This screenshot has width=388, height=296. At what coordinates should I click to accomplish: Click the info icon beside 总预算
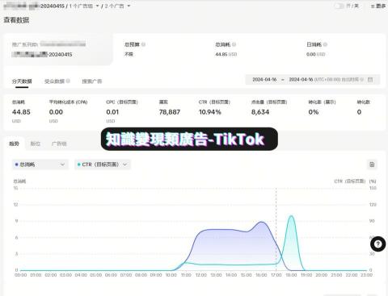click(x=143, y=44)
